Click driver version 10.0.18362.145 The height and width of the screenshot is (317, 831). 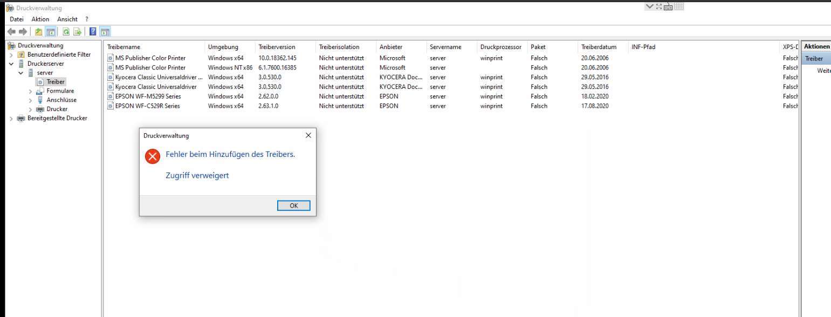point(278,58)
